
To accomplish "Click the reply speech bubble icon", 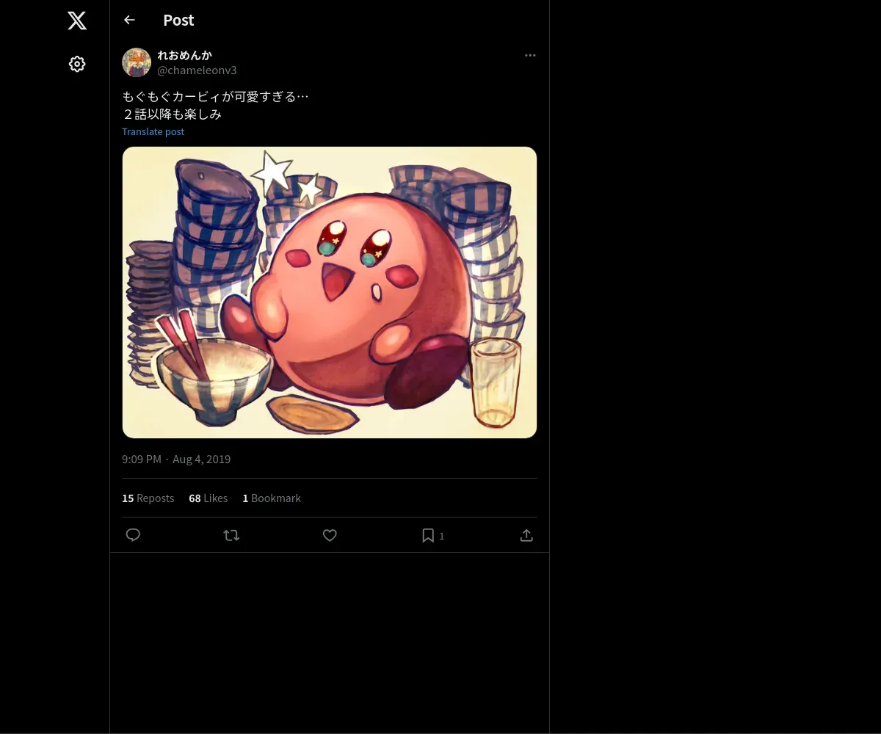I will 133,535.
